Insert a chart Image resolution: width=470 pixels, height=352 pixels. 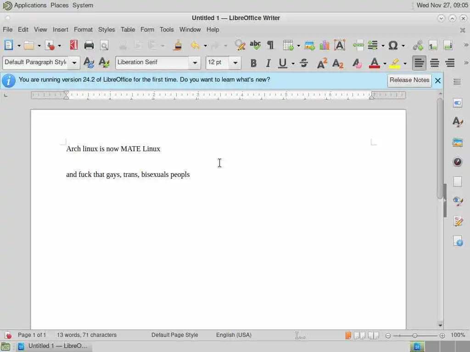tap(325, 45)
